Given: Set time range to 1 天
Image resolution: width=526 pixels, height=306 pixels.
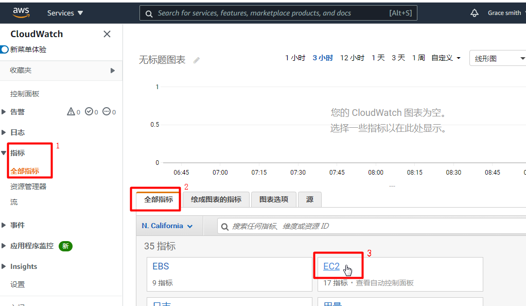Looking at the screenshot, I should point(378,58).
